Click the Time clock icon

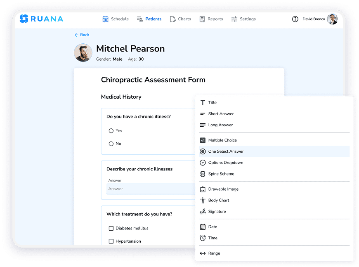coord(203,238)
